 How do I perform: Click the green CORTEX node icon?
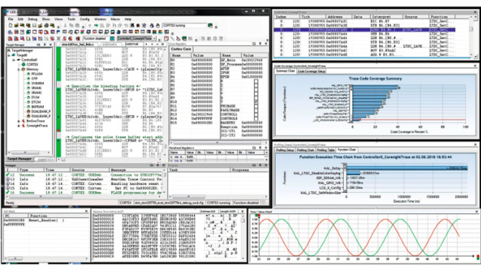click(23, 65)
